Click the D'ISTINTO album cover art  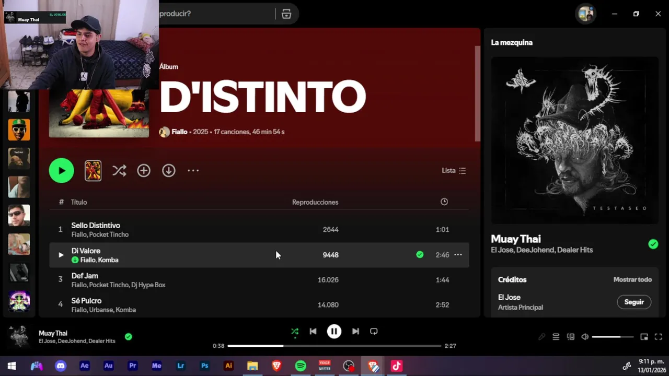click(99, 113)
